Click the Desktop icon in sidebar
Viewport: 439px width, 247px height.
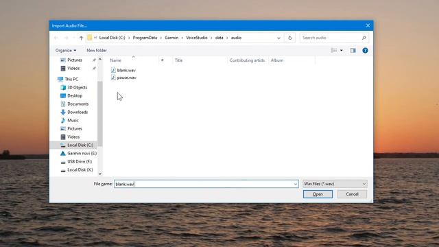tap(63, 95)
